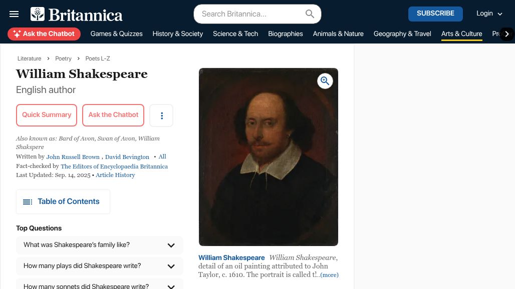Image resolution: width=515 pixels, height=289 pixels.
Task: Click the Table of Contents list icon
Action: click(x=28, y=202)
